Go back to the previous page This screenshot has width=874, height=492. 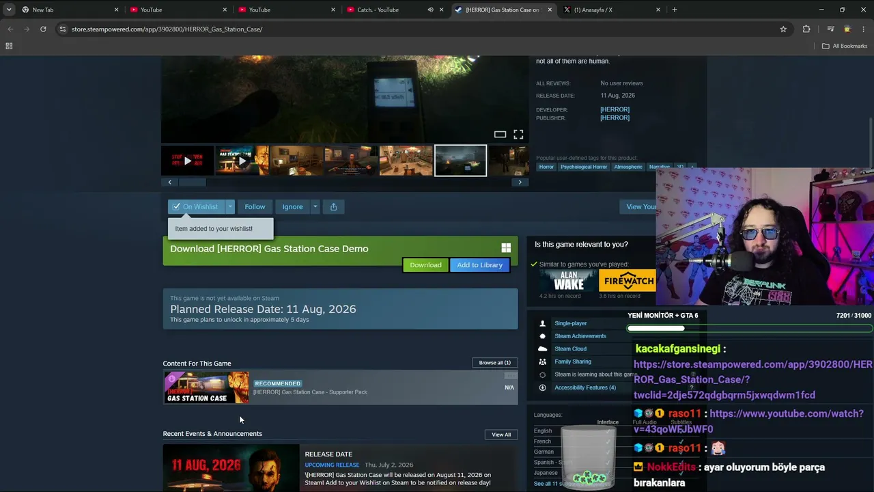click(10, 29)
